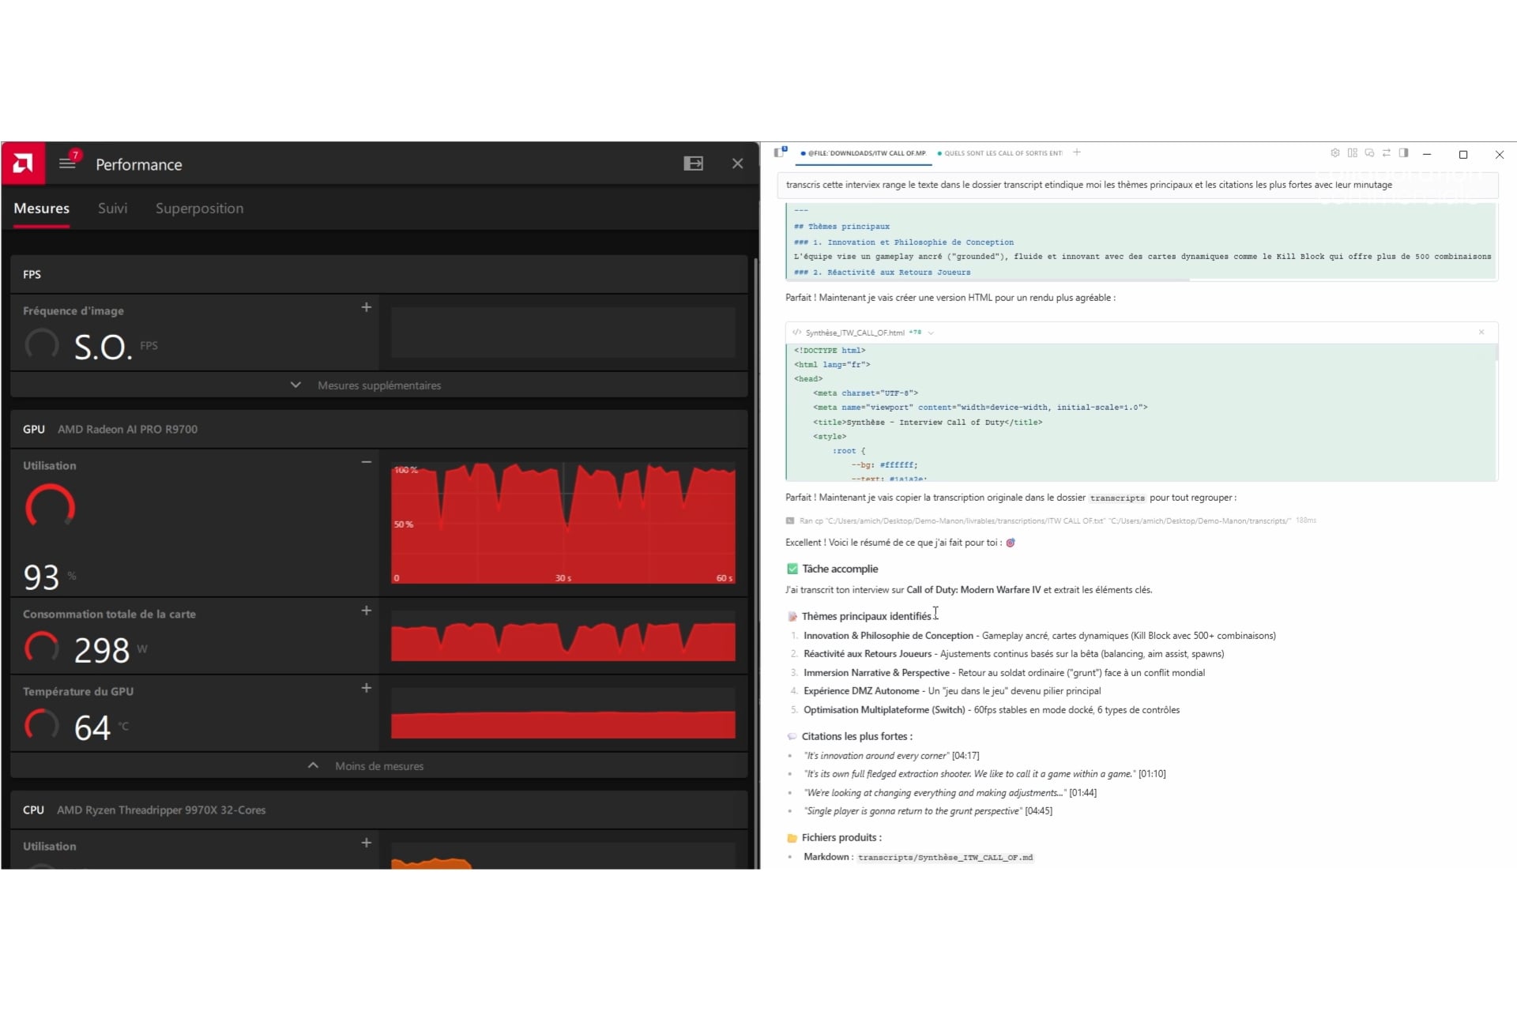1517x1011 pixels.
Task: Toggle the chat sidebar panel icon
Action: tap(781, 152)
